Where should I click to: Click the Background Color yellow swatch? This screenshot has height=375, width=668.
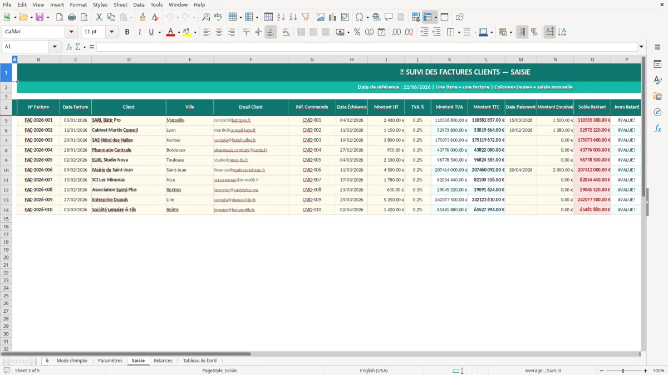pyautogui.click(x=186, y=32)
